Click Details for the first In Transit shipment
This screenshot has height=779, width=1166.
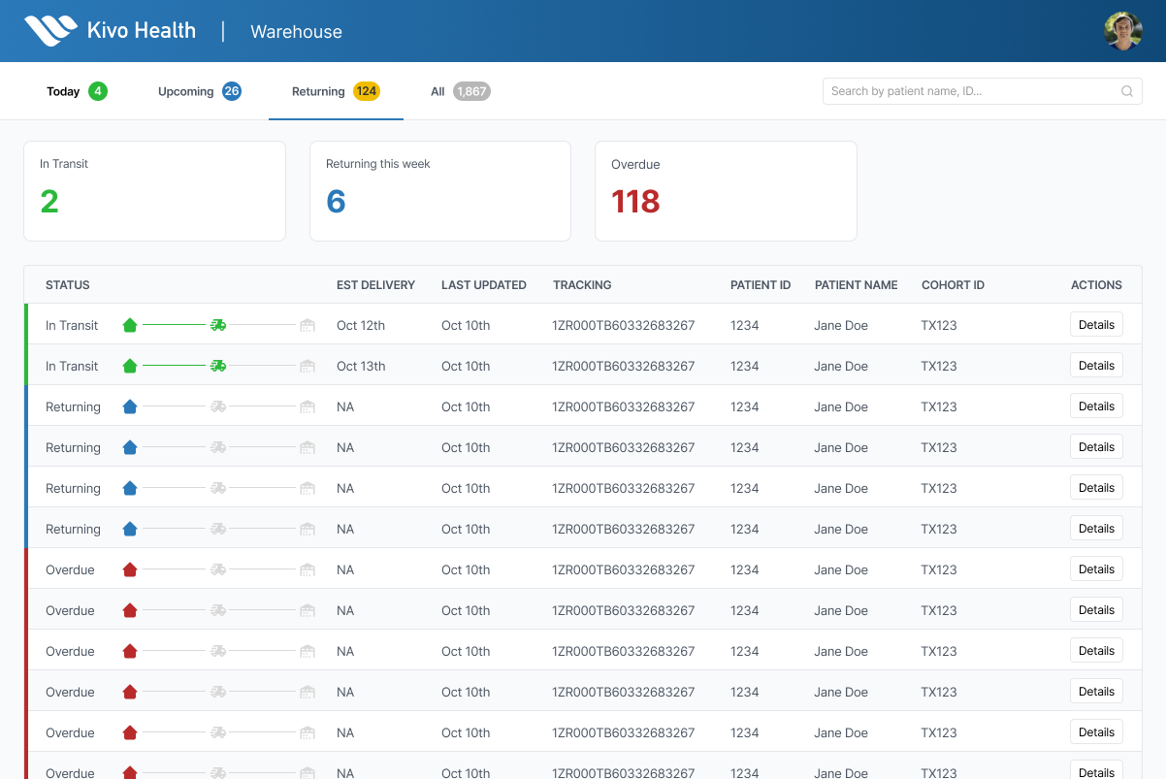click(x=1095, y=324)
